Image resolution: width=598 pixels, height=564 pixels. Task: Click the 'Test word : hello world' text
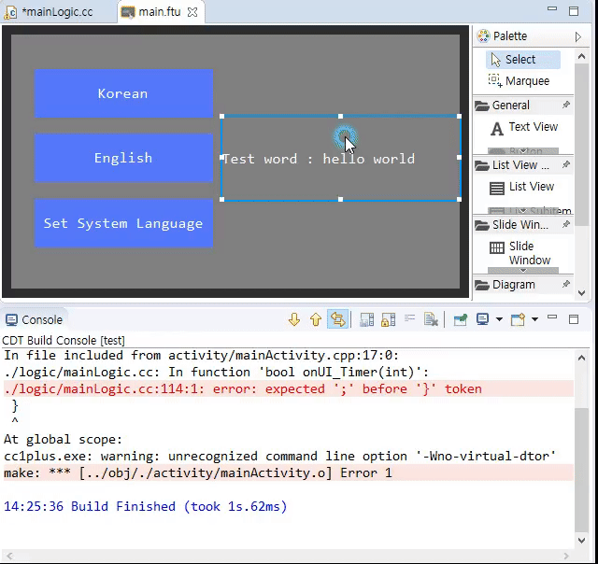tap(319, 159)
